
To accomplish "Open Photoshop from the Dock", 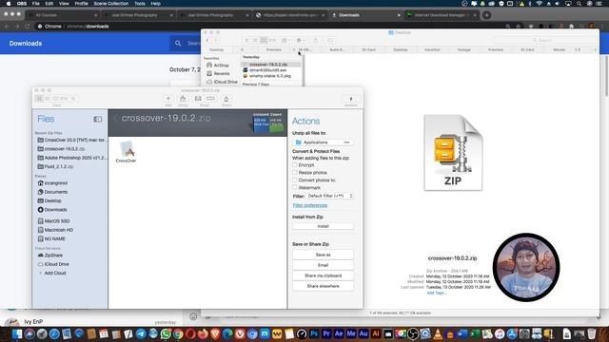I will 314,333.
